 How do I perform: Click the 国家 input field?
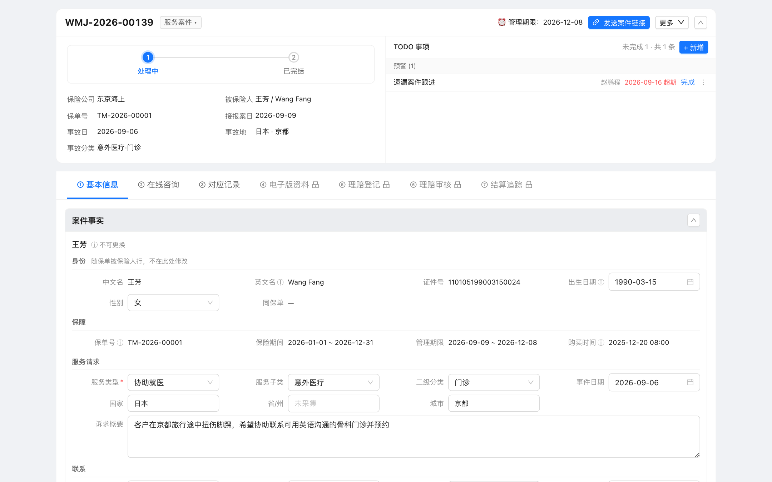pyautogui.click(x=173, y=403)
